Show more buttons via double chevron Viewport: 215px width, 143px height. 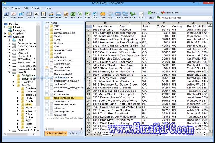click(x=82, y=132)
